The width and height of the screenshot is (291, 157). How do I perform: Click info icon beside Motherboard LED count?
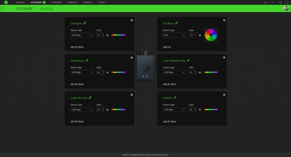pyautogui.click(x=107, y=72)
